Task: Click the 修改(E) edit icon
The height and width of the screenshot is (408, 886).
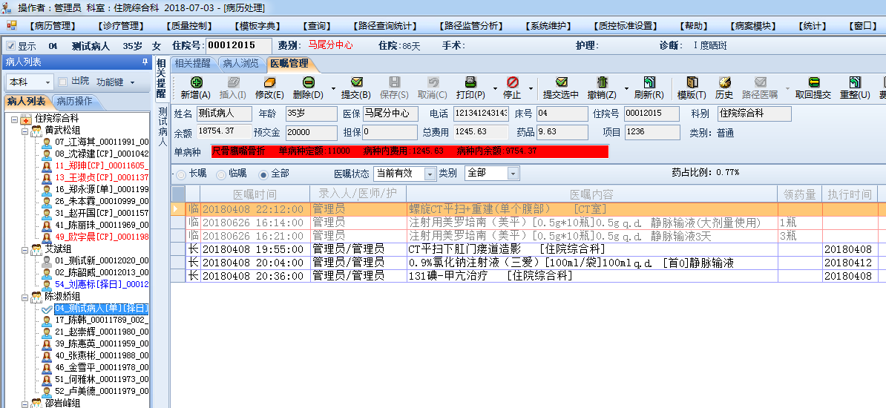Action: tap(269, 82)
